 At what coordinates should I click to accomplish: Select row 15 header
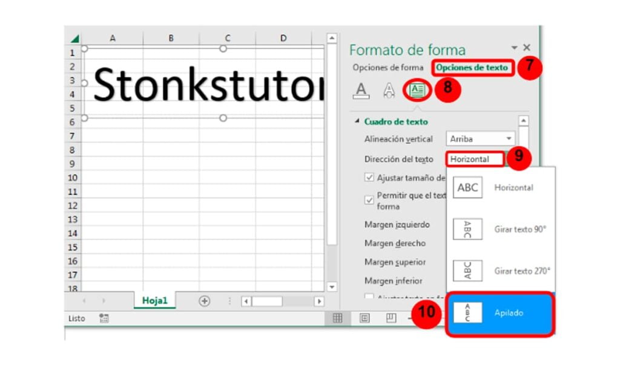pos(73,247)
